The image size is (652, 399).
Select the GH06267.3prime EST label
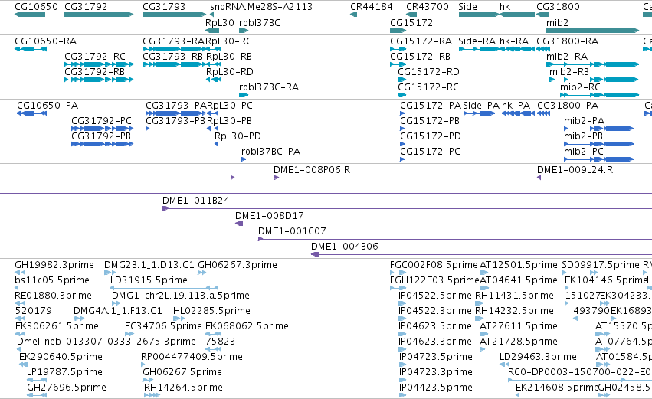[x=238, y=265]
